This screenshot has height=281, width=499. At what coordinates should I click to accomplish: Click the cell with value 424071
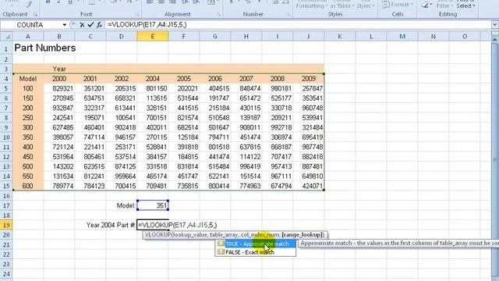tap(309, 186)
